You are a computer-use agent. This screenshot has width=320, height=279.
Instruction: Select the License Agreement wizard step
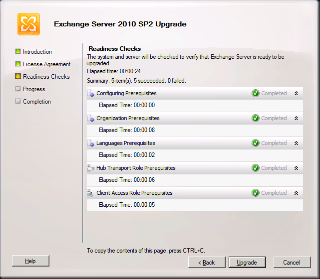point(47,64)
